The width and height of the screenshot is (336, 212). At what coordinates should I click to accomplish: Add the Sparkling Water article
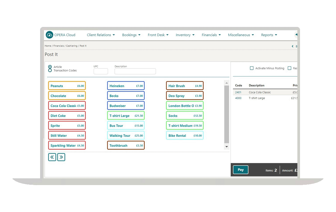tap(67, 145)
